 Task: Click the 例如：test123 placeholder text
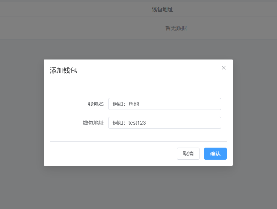tap(129, 123)
